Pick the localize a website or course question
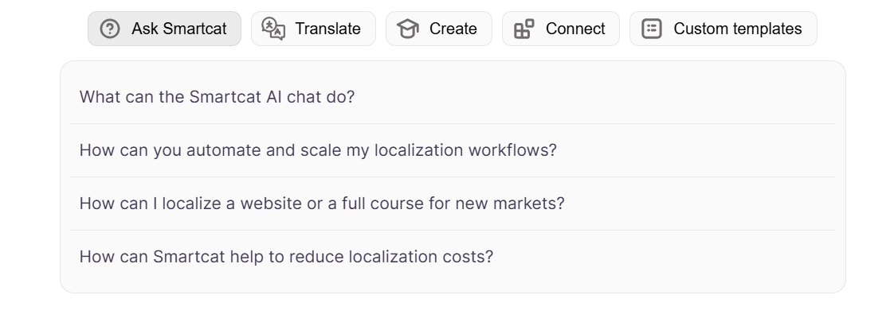This screenshot has width=894, height=322. 453,204
